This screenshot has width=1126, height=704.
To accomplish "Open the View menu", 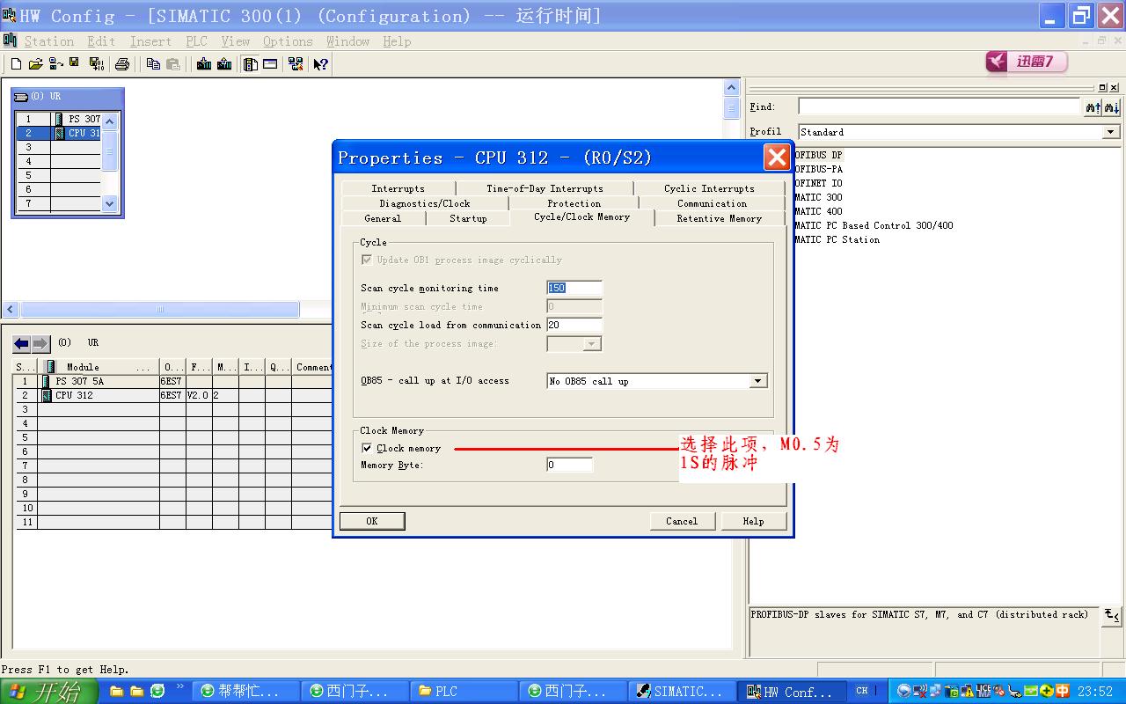I will [235, 41].
